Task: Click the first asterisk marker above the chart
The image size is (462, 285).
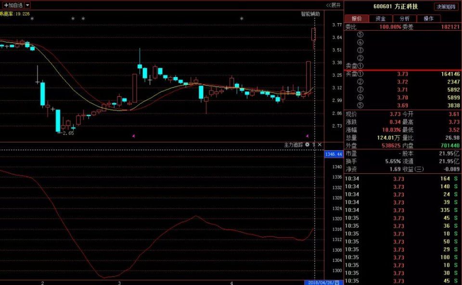Action: (73, 19)
